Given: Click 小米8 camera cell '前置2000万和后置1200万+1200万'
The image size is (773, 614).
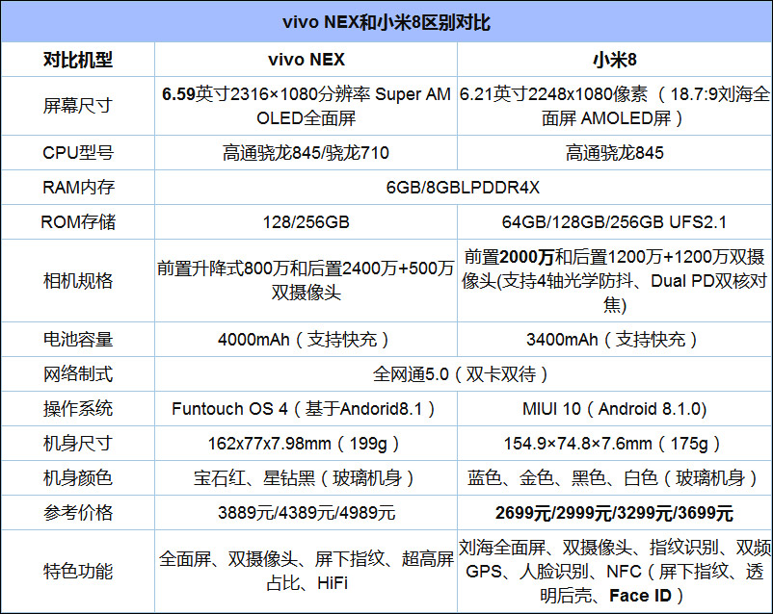Looking at the screenshot, I should [614, 281].
